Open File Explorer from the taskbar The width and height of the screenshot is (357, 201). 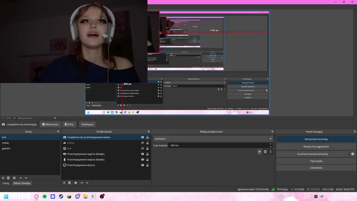[x=85, y=197]
